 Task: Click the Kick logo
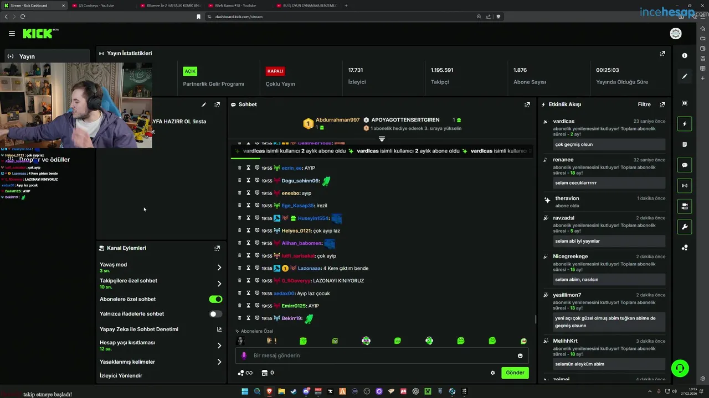tap(38, 34)
